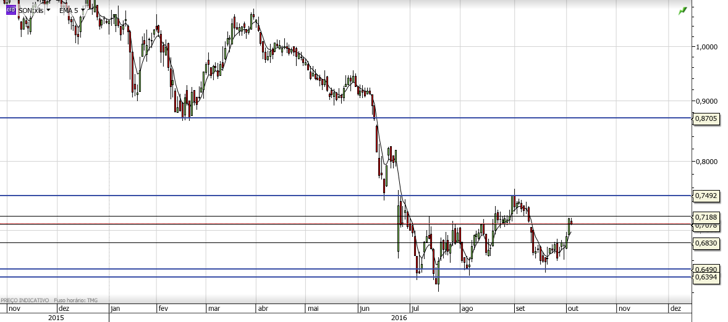Click the green trend arrow icon
Image resolution: width=728 pixels, height=322 pixels.
click(x=682, y=10)
